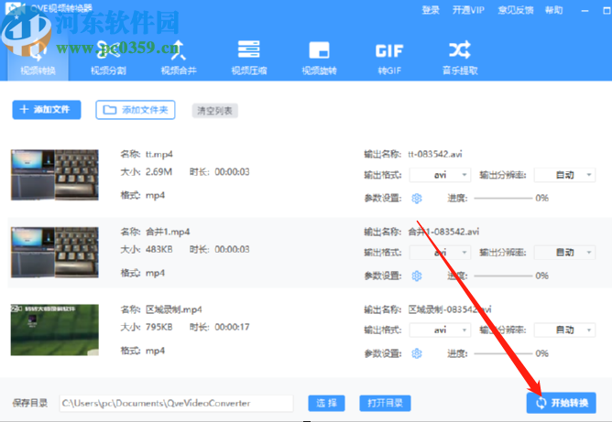Open 意见反馈 feedback
The width and height of the screenshot is (612, 422).
[x=516, y=10]
